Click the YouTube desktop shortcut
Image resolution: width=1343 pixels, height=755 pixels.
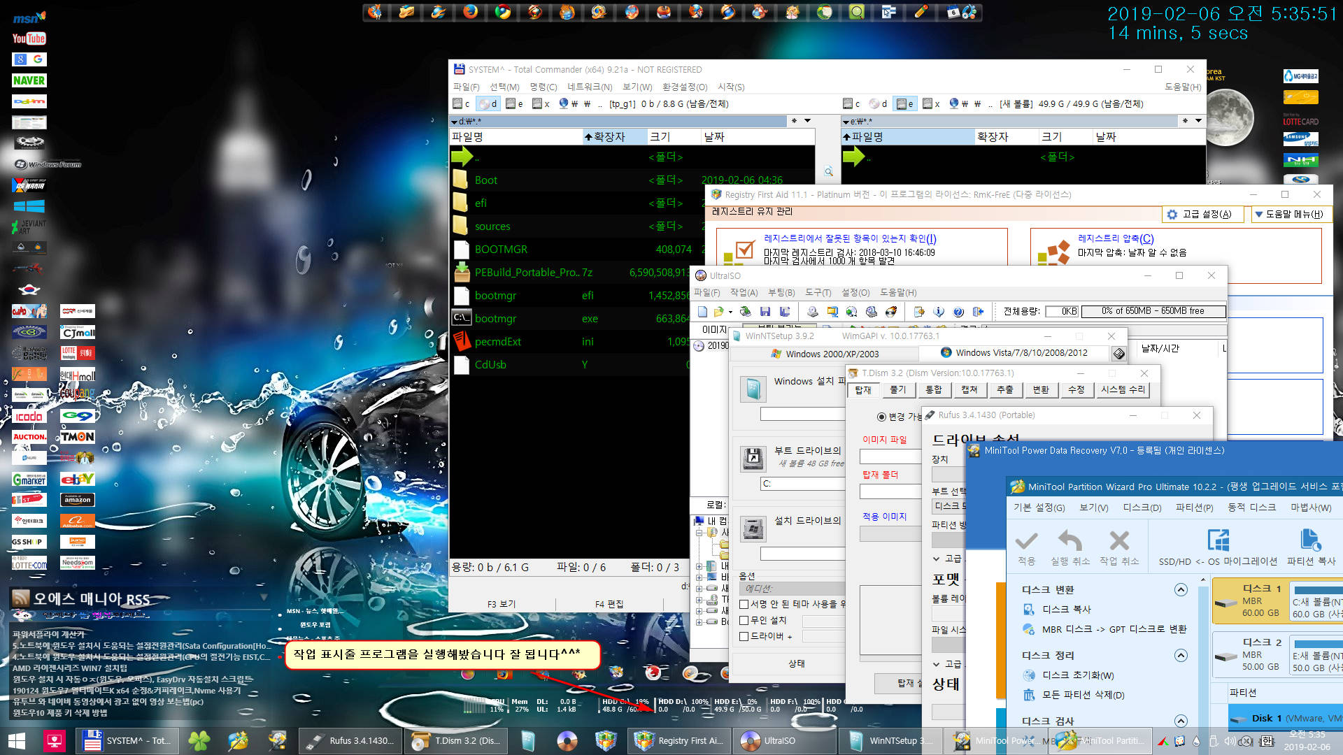click(29, 38)
